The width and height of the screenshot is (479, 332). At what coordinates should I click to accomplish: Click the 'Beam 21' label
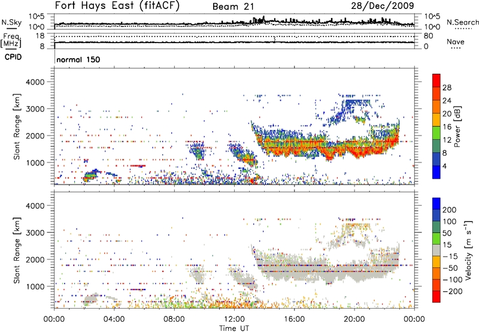pos(233,7)
